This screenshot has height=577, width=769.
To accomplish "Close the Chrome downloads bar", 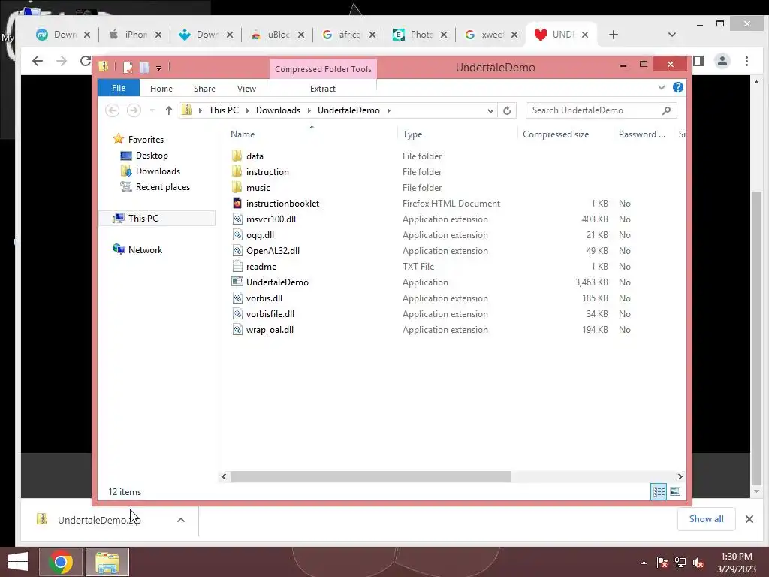I will (x=749, y=519).
